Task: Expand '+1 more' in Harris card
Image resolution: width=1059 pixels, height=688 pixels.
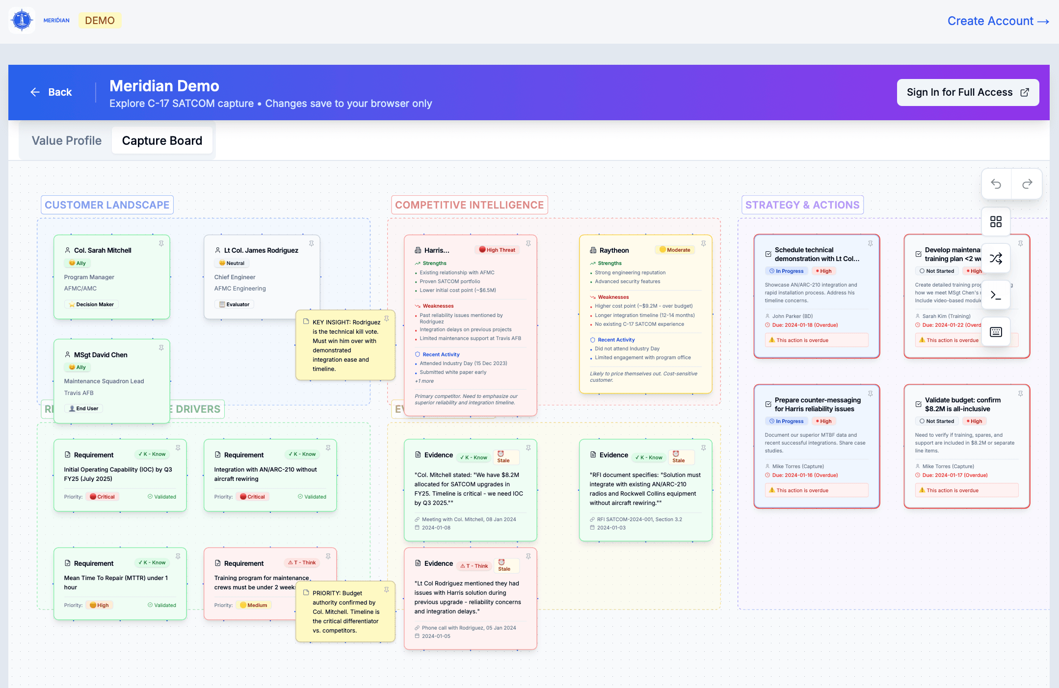Action: click(424, 381)
